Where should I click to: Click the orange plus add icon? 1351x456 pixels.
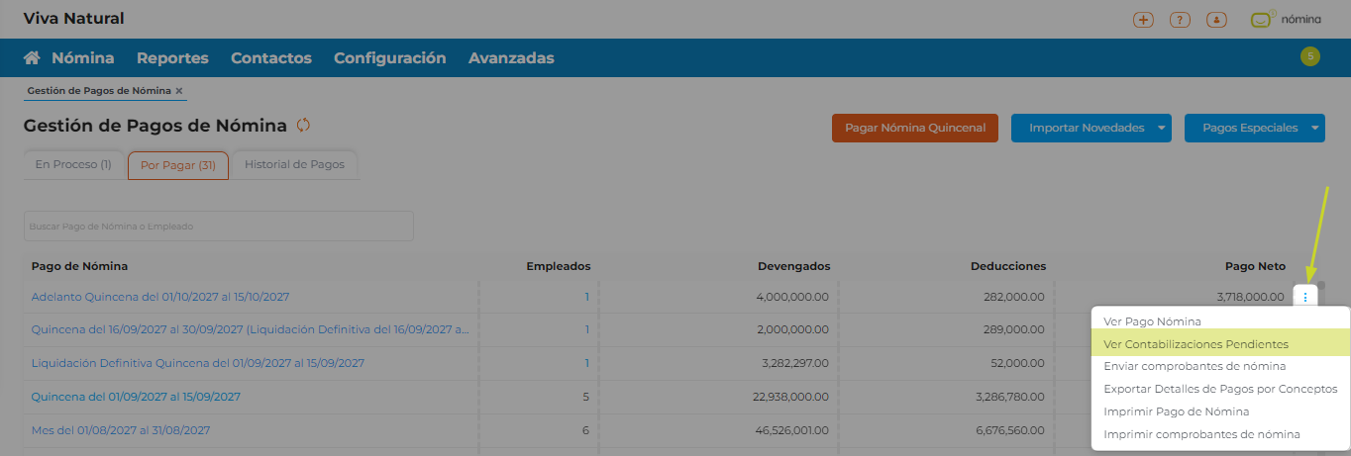tap(1143, 20)
